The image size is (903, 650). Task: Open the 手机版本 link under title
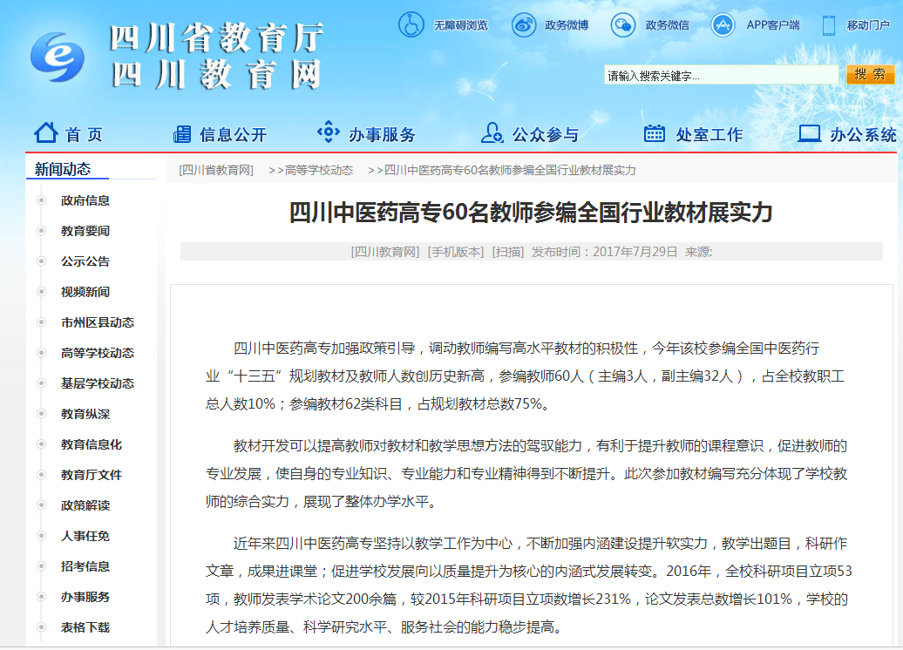click(455, 251)
